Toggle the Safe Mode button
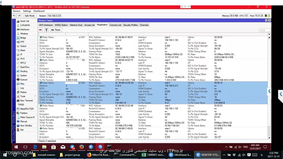The height and width of the screenshot is (159, 283). pos(30,16)
